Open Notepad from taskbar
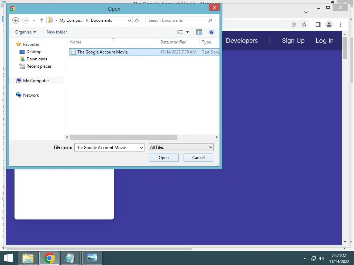This screenshot has width=354, height=265. click(x=70, y=258)
